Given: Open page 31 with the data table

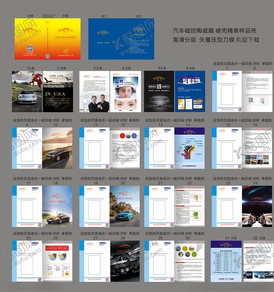Looking at the screenshot, I should [x=226, y=261].
